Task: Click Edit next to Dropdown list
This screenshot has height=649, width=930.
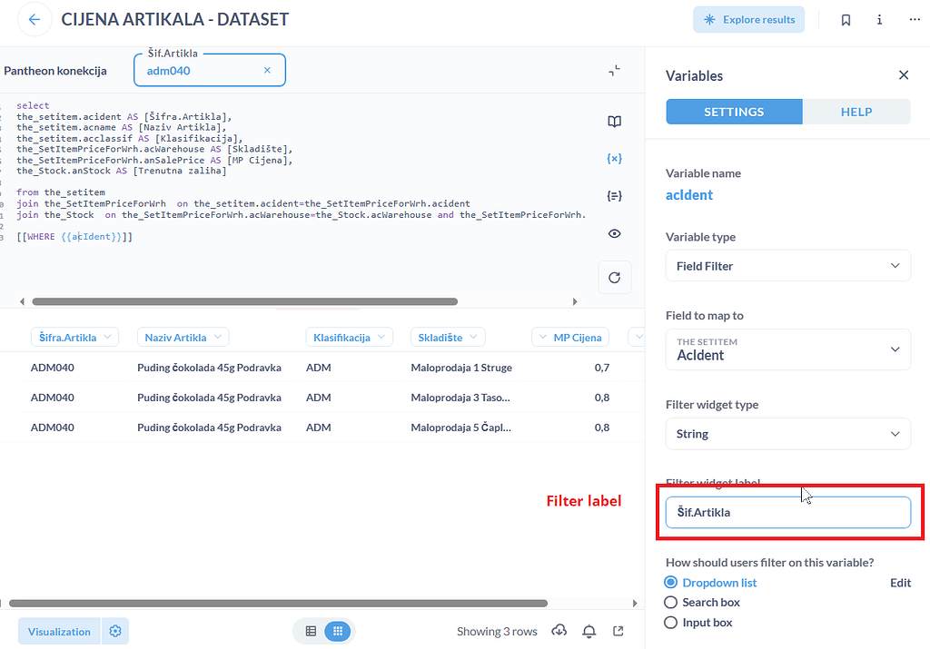Action: click(x=900, y=582)
